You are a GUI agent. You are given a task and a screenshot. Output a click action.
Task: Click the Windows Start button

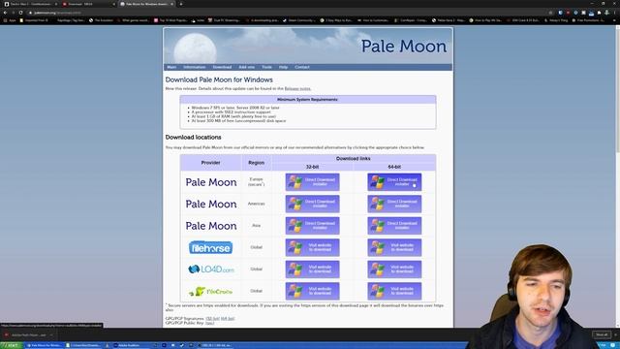point(11,345)
